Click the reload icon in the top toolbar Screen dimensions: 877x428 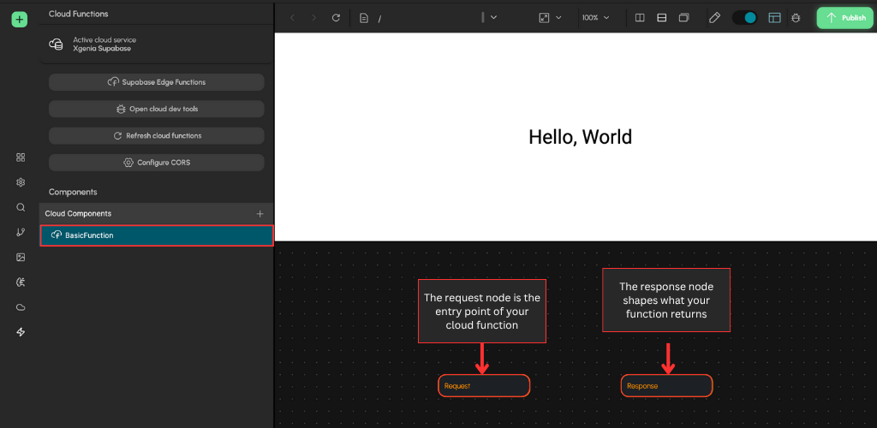[x=336, y=17]
